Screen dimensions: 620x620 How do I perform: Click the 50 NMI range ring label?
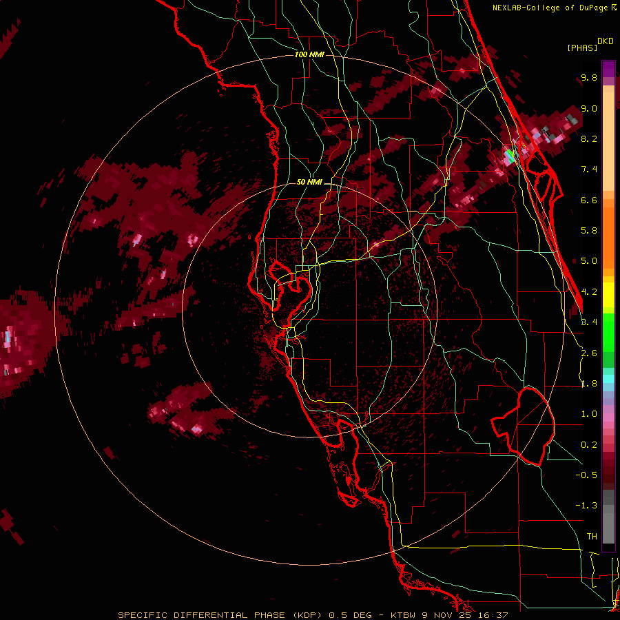point(309,183)
